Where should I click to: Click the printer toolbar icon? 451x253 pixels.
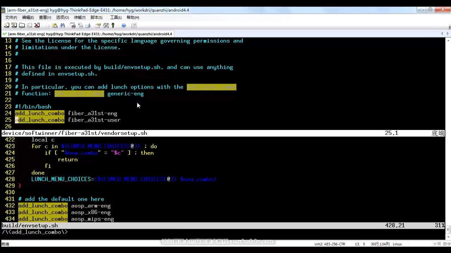[x=88, y=25]
